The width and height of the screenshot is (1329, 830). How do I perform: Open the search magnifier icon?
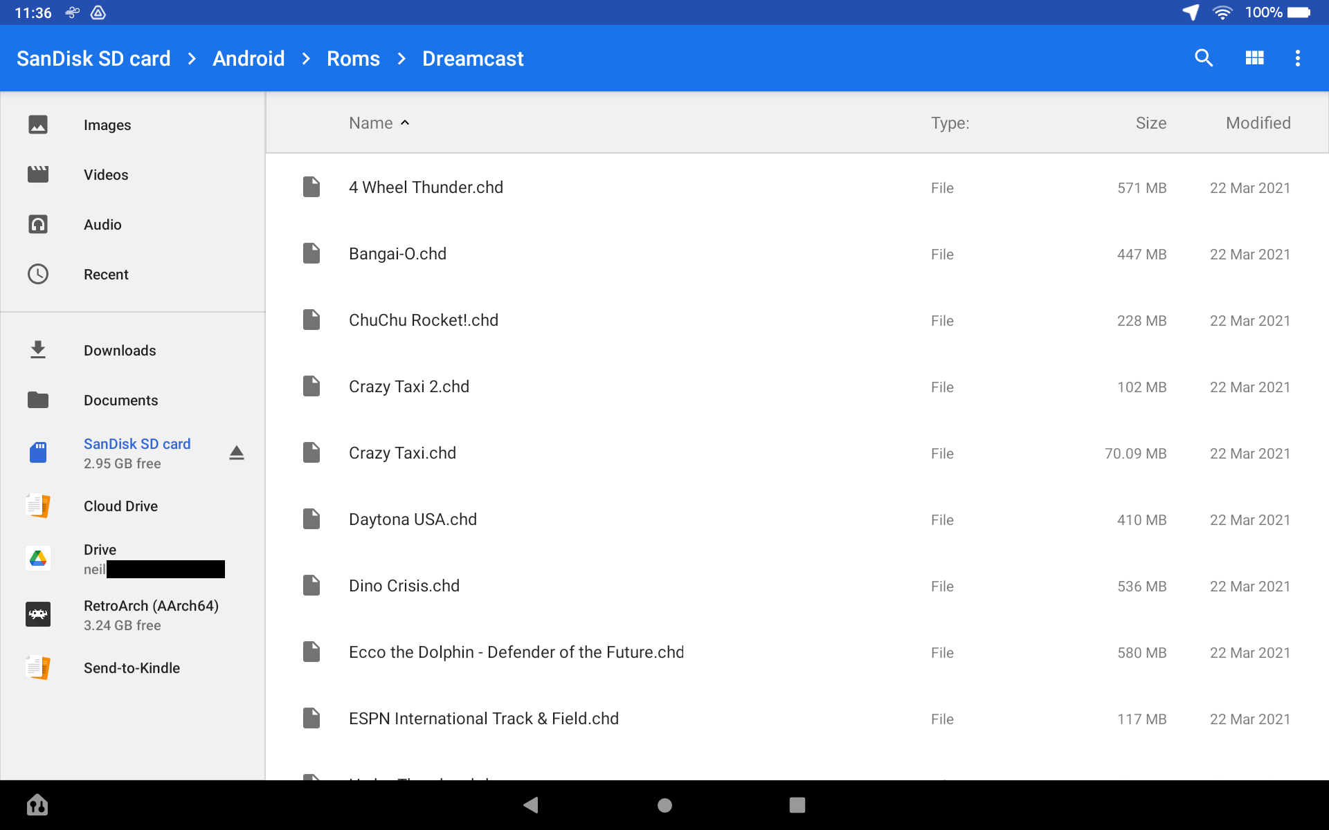[1204, 58]
